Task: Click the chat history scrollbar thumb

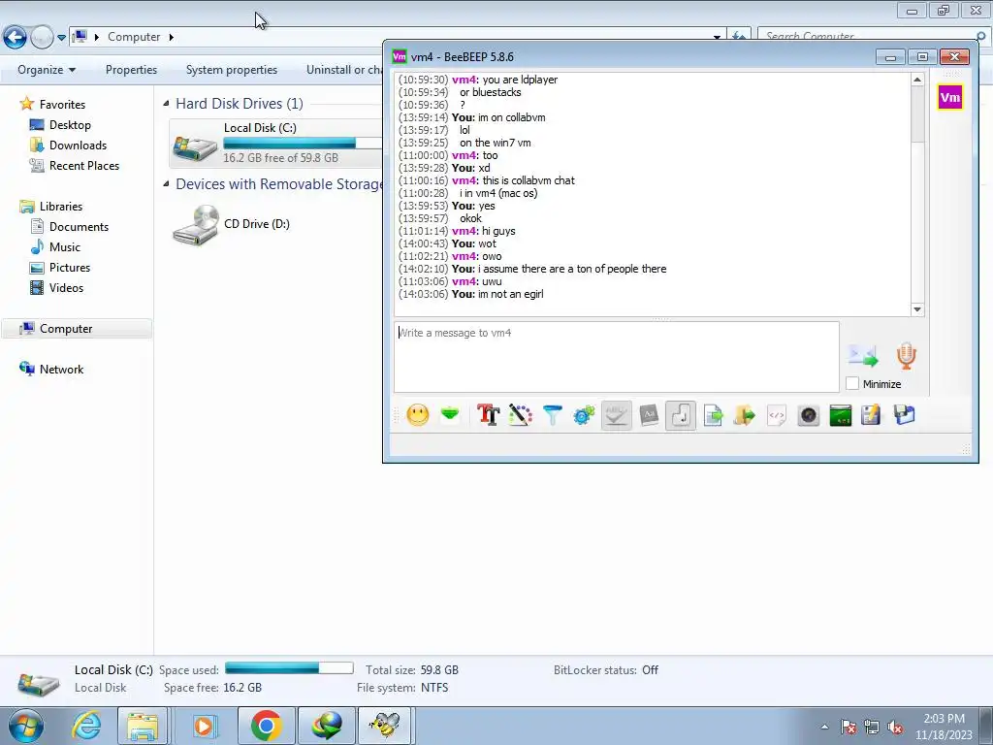Action: click(x=917, y=114)
